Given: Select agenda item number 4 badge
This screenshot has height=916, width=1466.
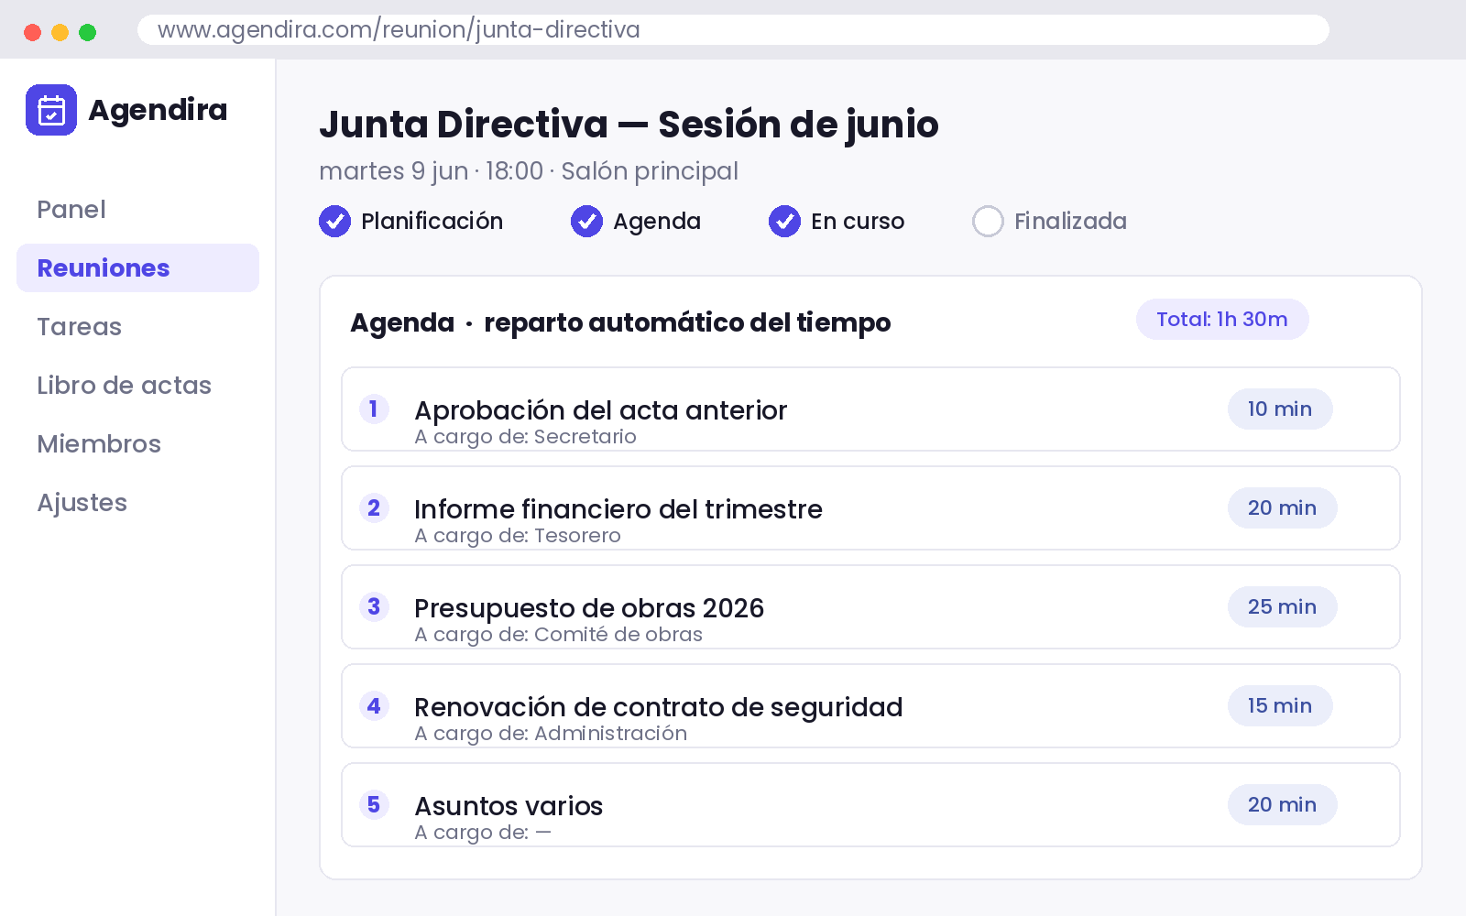Looking at the screenshot, I should point(374,705).
